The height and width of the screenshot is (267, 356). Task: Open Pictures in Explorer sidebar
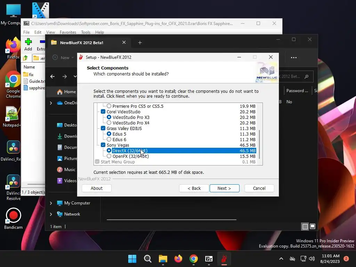(67, 159)
